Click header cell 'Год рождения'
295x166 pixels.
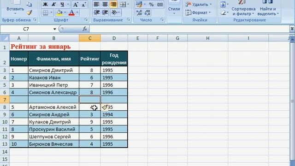tap(114, 59)
